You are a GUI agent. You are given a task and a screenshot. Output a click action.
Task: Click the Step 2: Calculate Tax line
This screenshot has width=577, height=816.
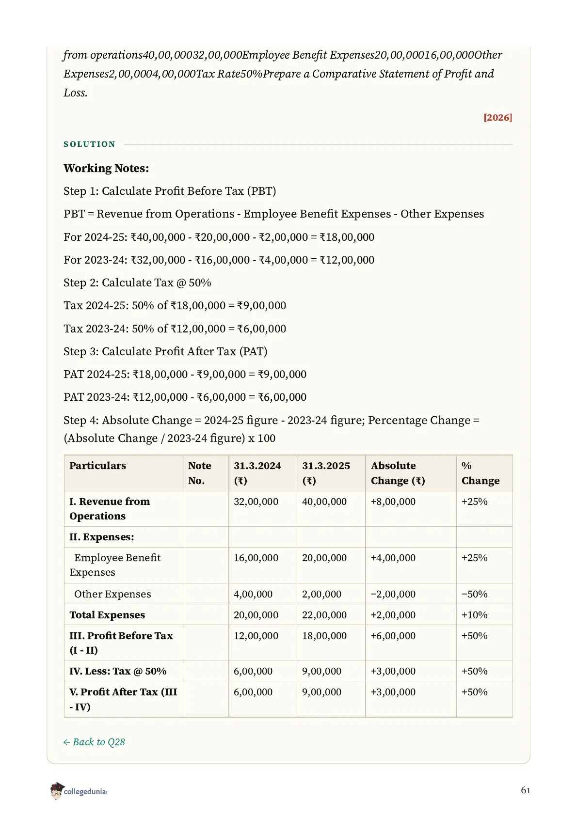tap(137, 282)
